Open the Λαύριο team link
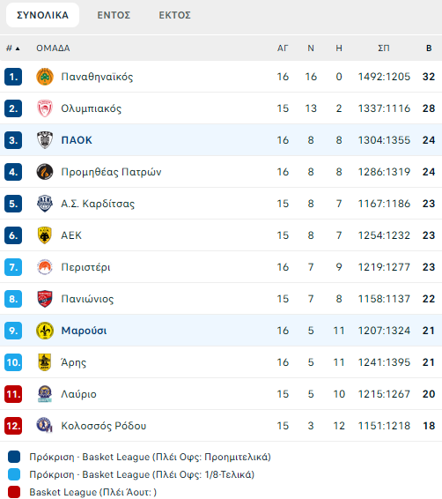The height and width of the screenshot is (499, 442). tap(78, 394)
